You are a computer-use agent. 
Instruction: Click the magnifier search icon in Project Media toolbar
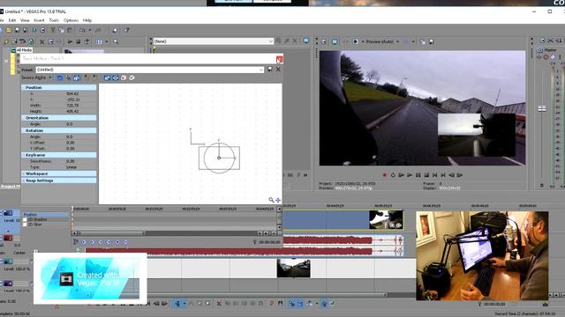pos(116,41)
